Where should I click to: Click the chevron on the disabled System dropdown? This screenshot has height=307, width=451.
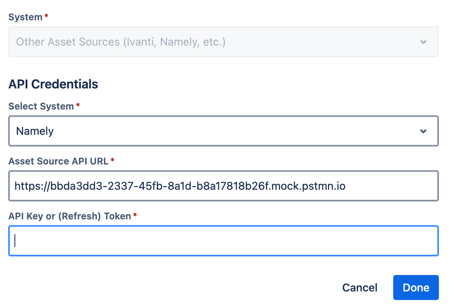[x=423, y=42]
